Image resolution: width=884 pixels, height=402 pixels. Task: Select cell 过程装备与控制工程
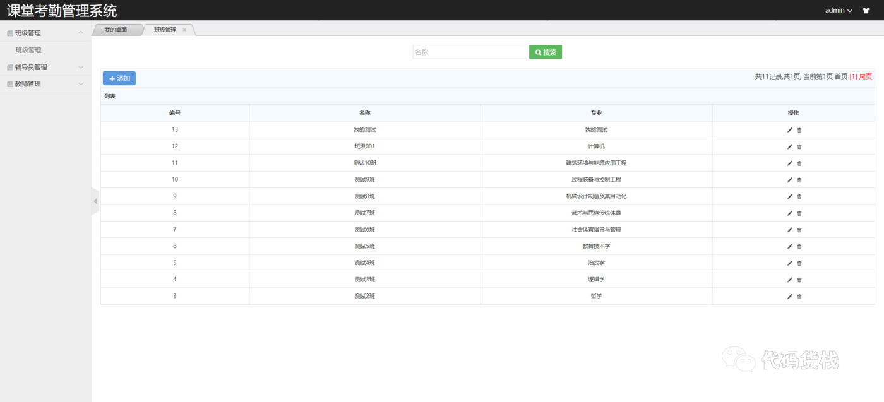click(x=597, y=180)
